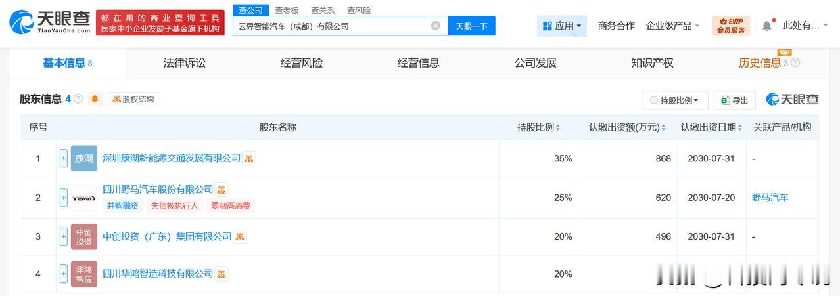Open the 野马汽车 related product link

tap(770, 198)
